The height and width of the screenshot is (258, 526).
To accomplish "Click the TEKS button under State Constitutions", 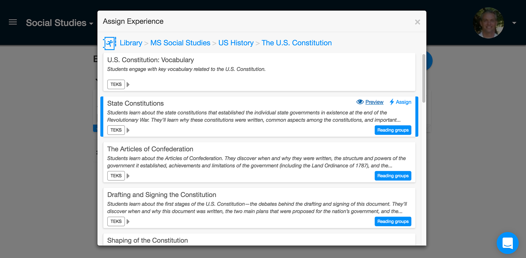I will pos(116,130).
